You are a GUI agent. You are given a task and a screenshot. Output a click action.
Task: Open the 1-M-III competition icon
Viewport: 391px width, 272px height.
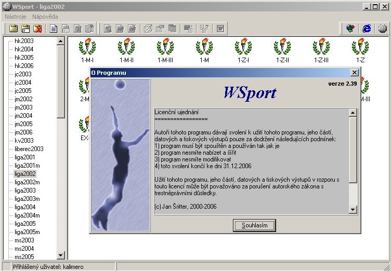coord(165,50)
